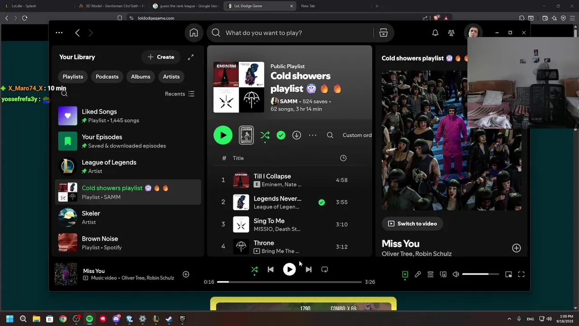
Task: Open pinned playlist preview thumbnail beside play
Action: click(x=246, y=135)
